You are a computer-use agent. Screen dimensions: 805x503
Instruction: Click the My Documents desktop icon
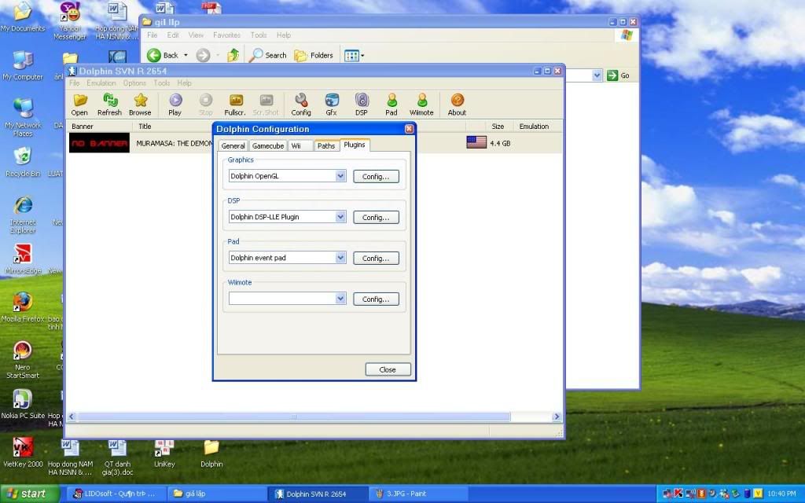23,17
